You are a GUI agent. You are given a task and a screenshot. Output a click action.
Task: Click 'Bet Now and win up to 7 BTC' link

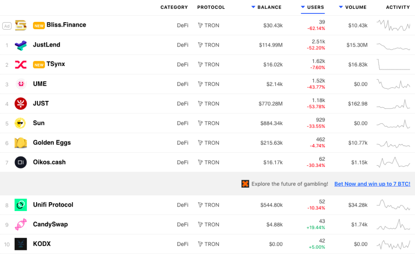tap(372, 184)
